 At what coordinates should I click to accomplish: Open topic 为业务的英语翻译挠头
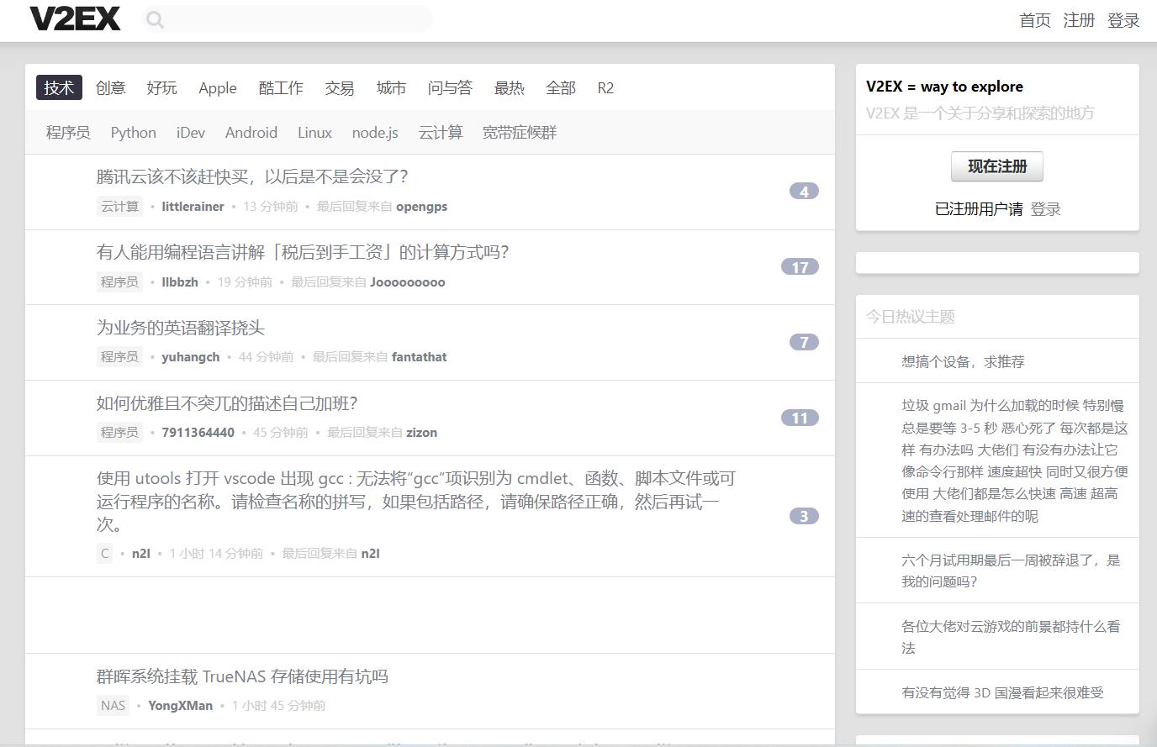pyautogui.click(x=180, y=328)
